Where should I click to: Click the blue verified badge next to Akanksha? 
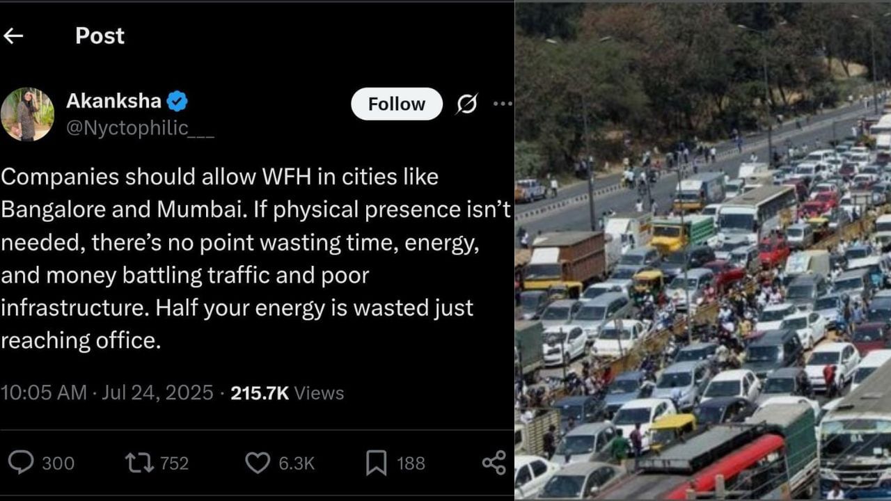(178, 102)
